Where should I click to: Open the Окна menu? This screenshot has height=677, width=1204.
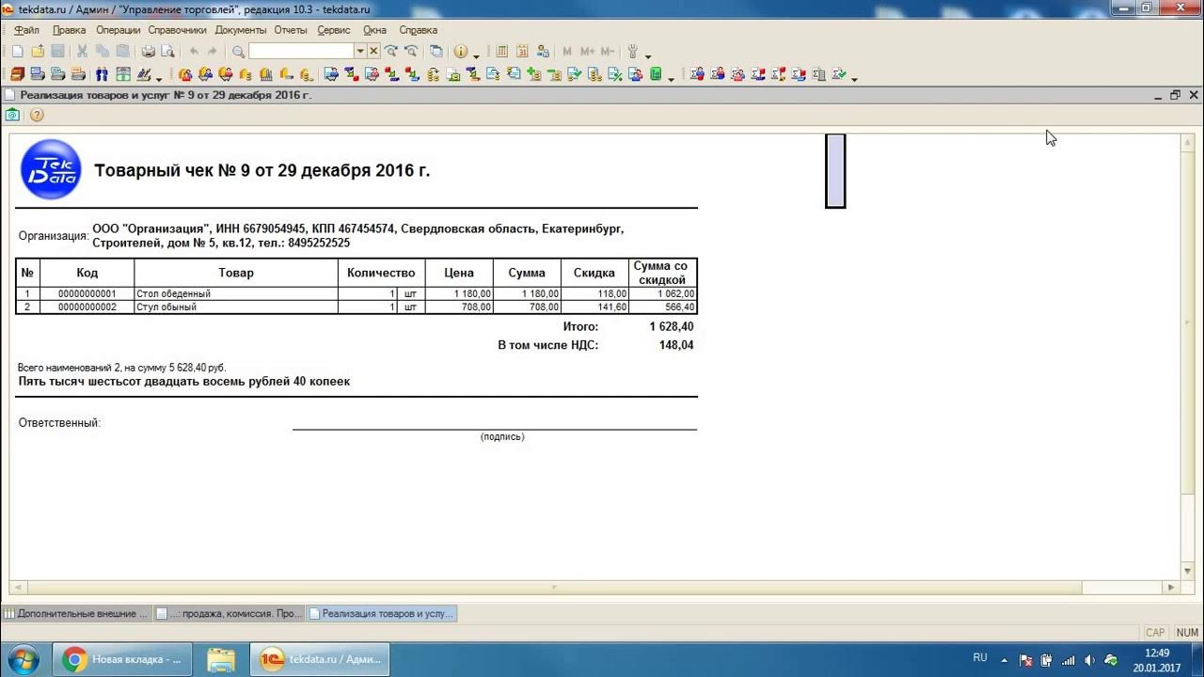374,30
